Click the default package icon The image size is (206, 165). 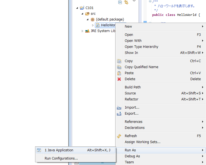click(92, 19)
